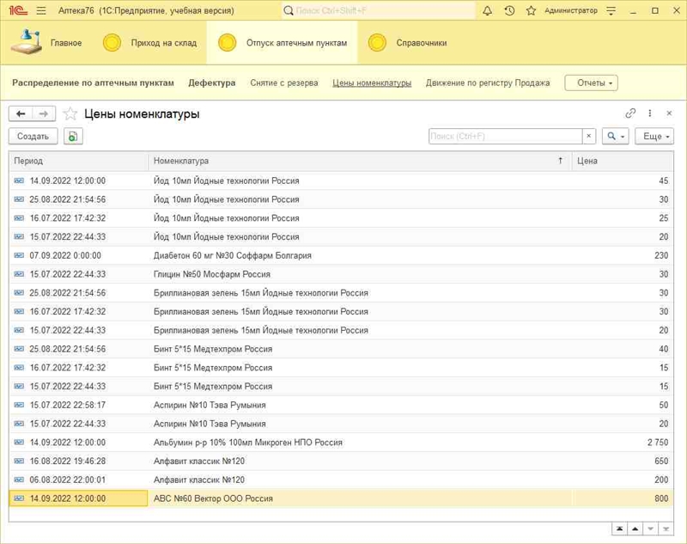The image size is (687, 544).
Task: Open the Дефектура command
Action: (x=211, y=83)
